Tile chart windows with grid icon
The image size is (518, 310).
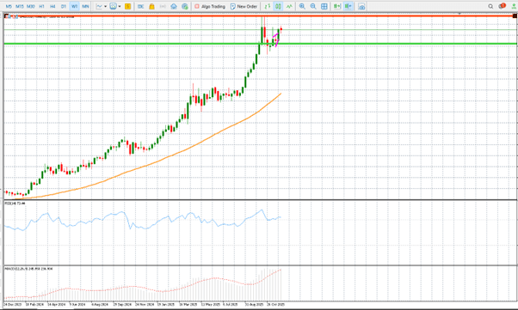tap(324, 6)
